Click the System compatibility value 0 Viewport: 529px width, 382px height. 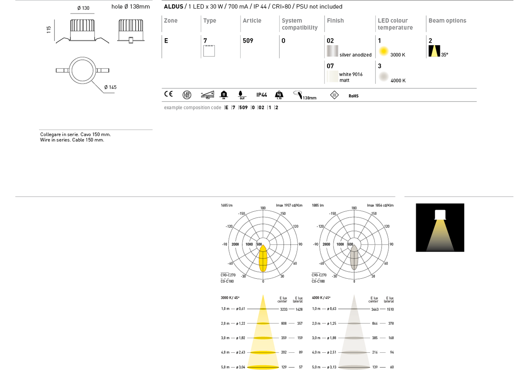click(283, 41)
